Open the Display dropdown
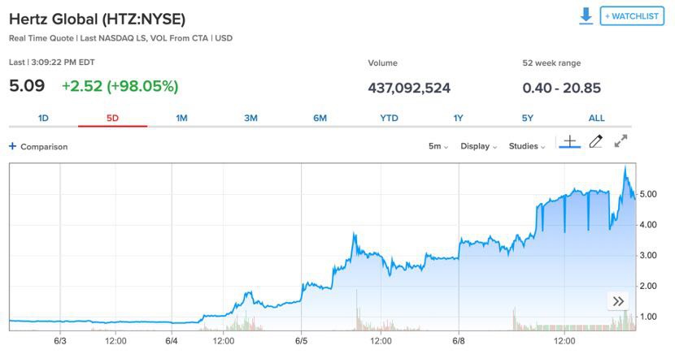 click(x=479, y=146)
